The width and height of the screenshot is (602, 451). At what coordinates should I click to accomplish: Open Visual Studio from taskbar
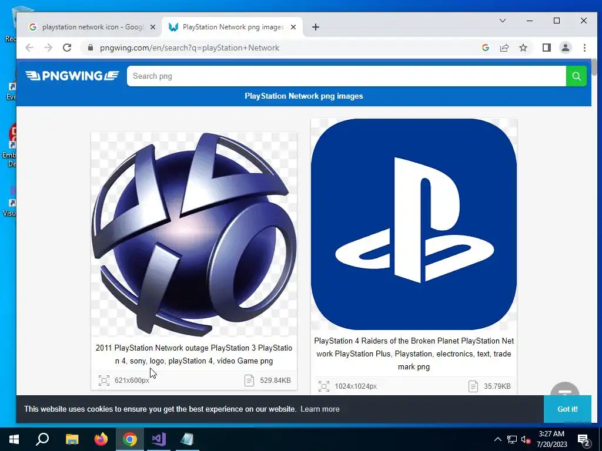pyautogui.click(x=159, y=439)
